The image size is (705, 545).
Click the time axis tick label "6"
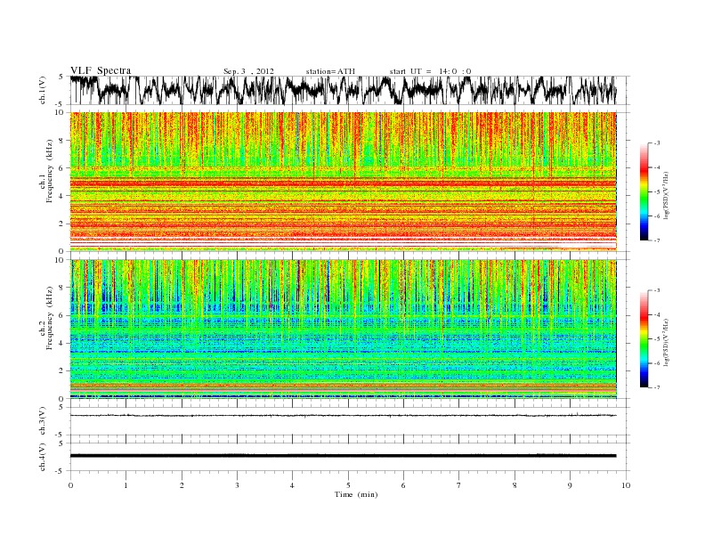coord(403,485)
